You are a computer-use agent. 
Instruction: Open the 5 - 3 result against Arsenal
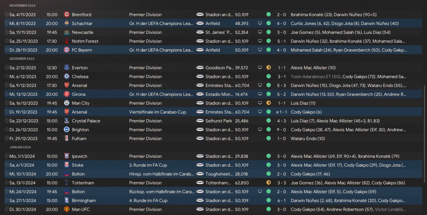pos(281,86)
